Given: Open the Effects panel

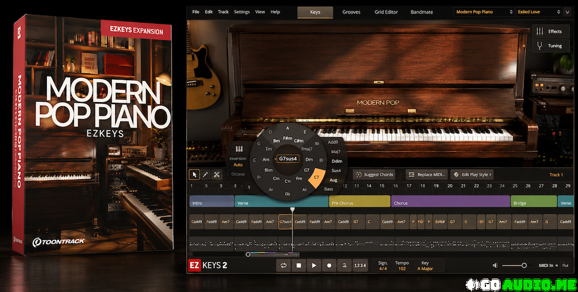Looking at the screenshot, I should point(551,32).
